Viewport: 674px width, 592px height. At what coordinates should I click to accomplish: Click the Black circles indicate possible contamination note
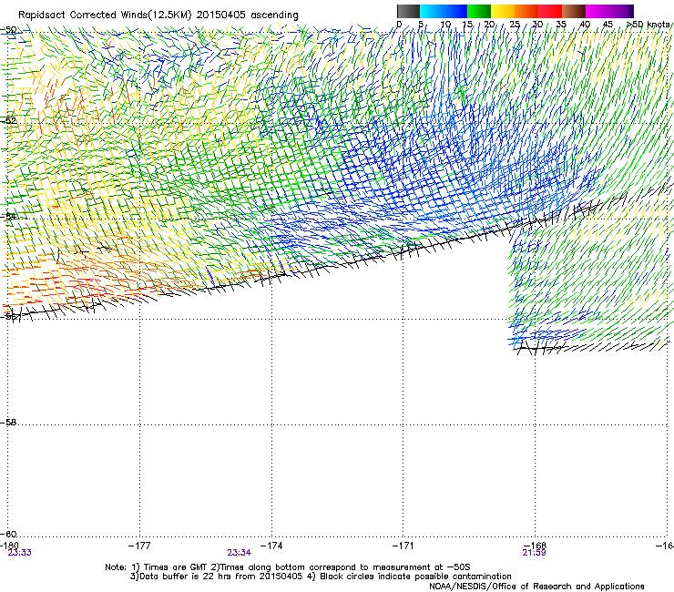click(x=409, y=577)
